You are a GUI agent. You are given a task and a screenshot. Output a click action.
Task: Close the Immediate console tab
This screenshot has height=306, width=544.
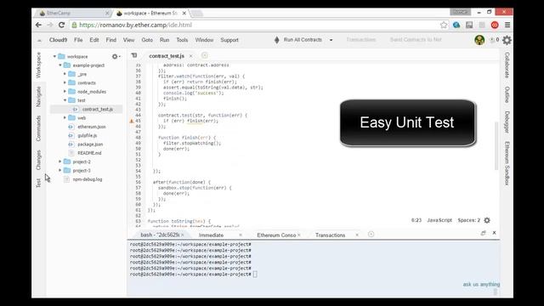click(241, 235)
